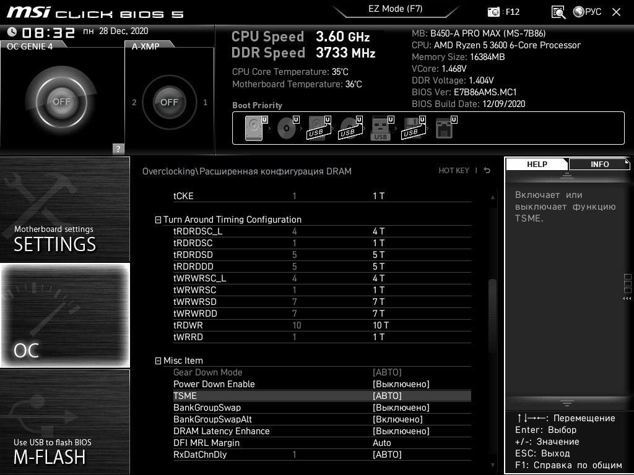Screen dimensions: 634x475
Task: Click help panel top scroll handle
Action: point(567,176)
